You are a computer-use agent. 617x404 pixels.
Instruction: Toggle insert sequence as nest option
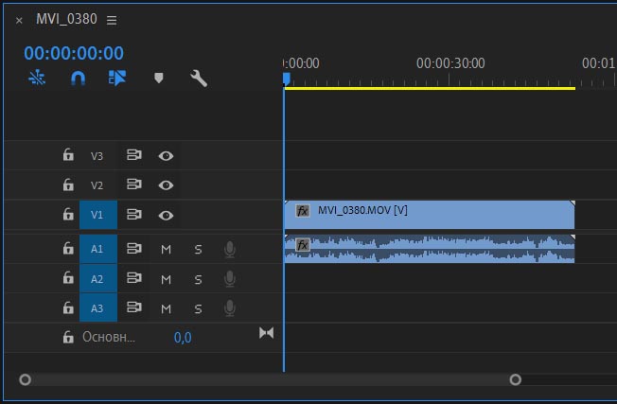coord(37,78)
